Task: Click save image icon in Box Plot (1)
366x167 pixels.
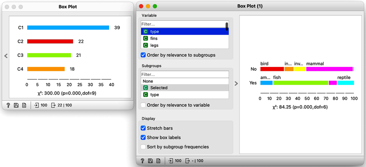Action: click(x=150, y=161)
